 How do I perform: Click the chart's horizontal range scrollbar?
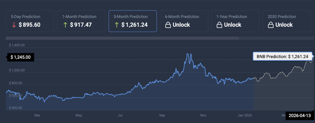[x=122, y=38]
